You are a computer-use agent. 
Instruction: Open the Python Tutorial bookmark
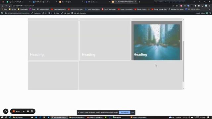[159, 9]
